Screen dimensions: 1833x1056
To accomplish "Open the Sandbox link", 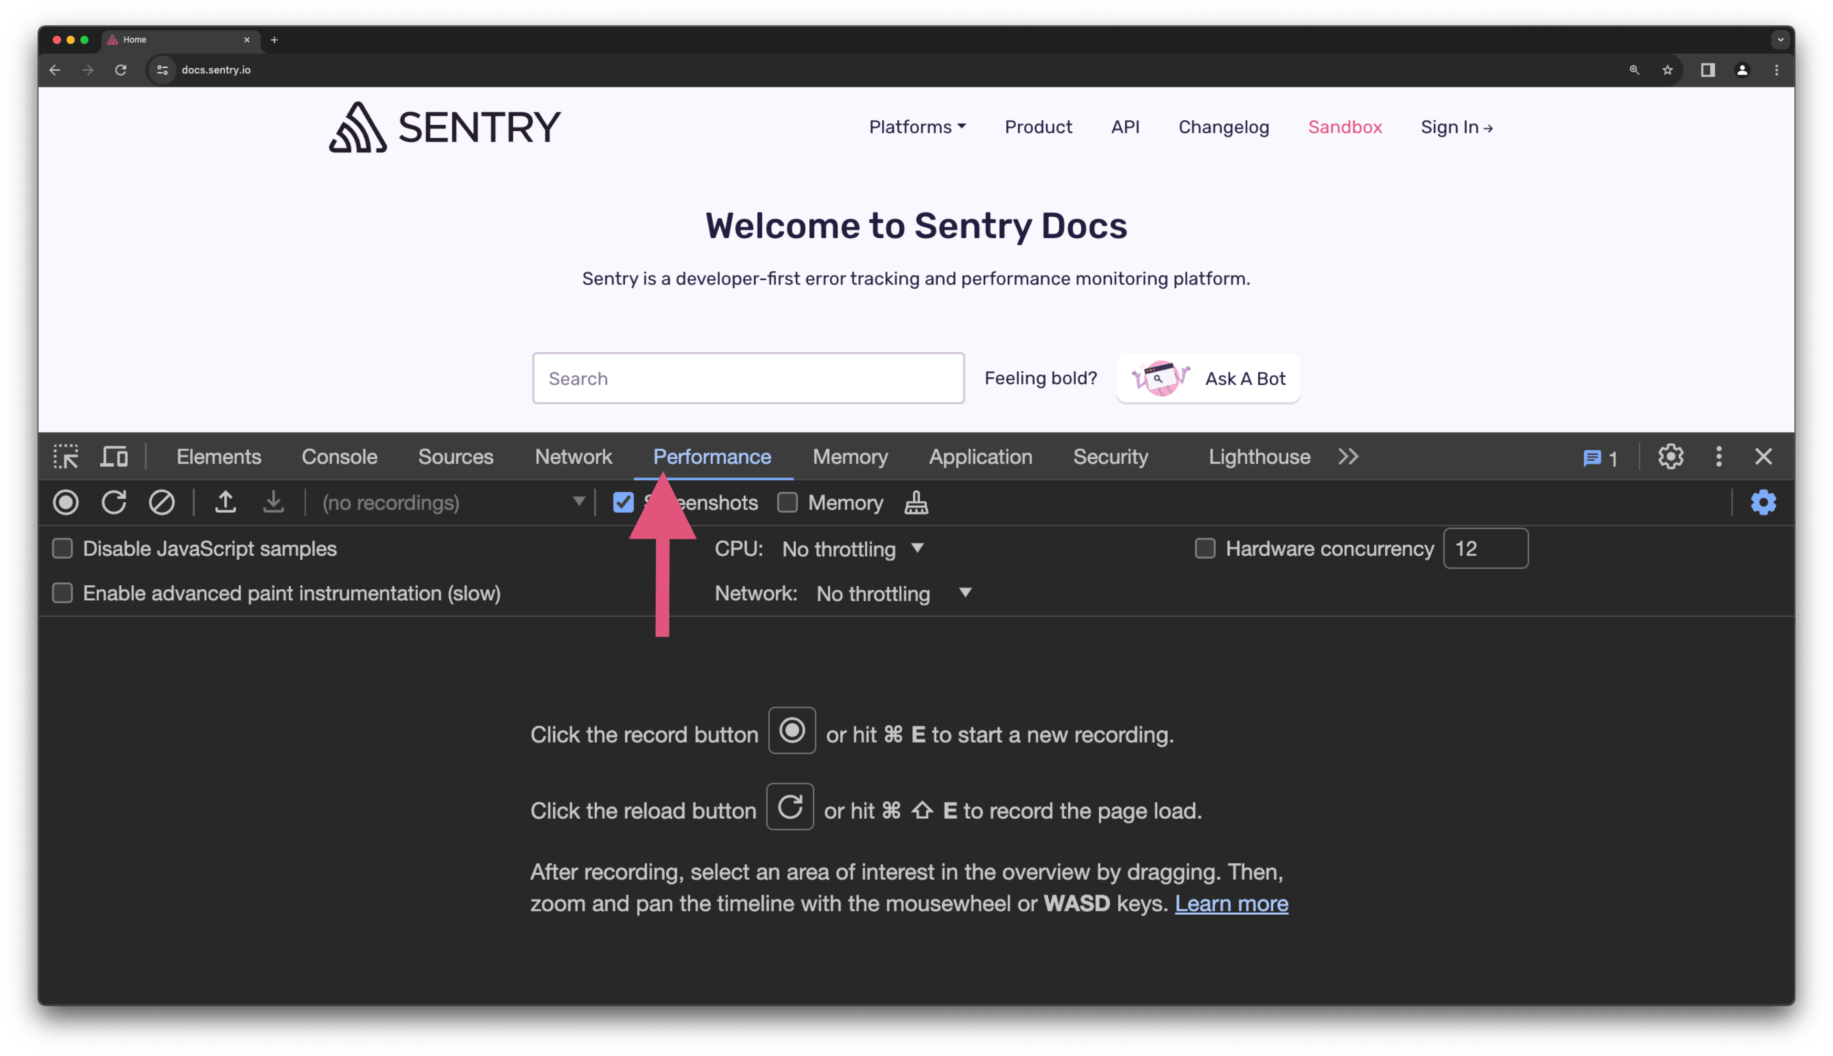I will click(x=1345, y=127).
